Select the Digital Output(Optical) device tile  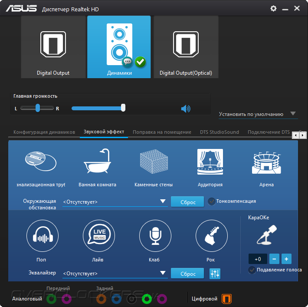(x=186, y=47)
